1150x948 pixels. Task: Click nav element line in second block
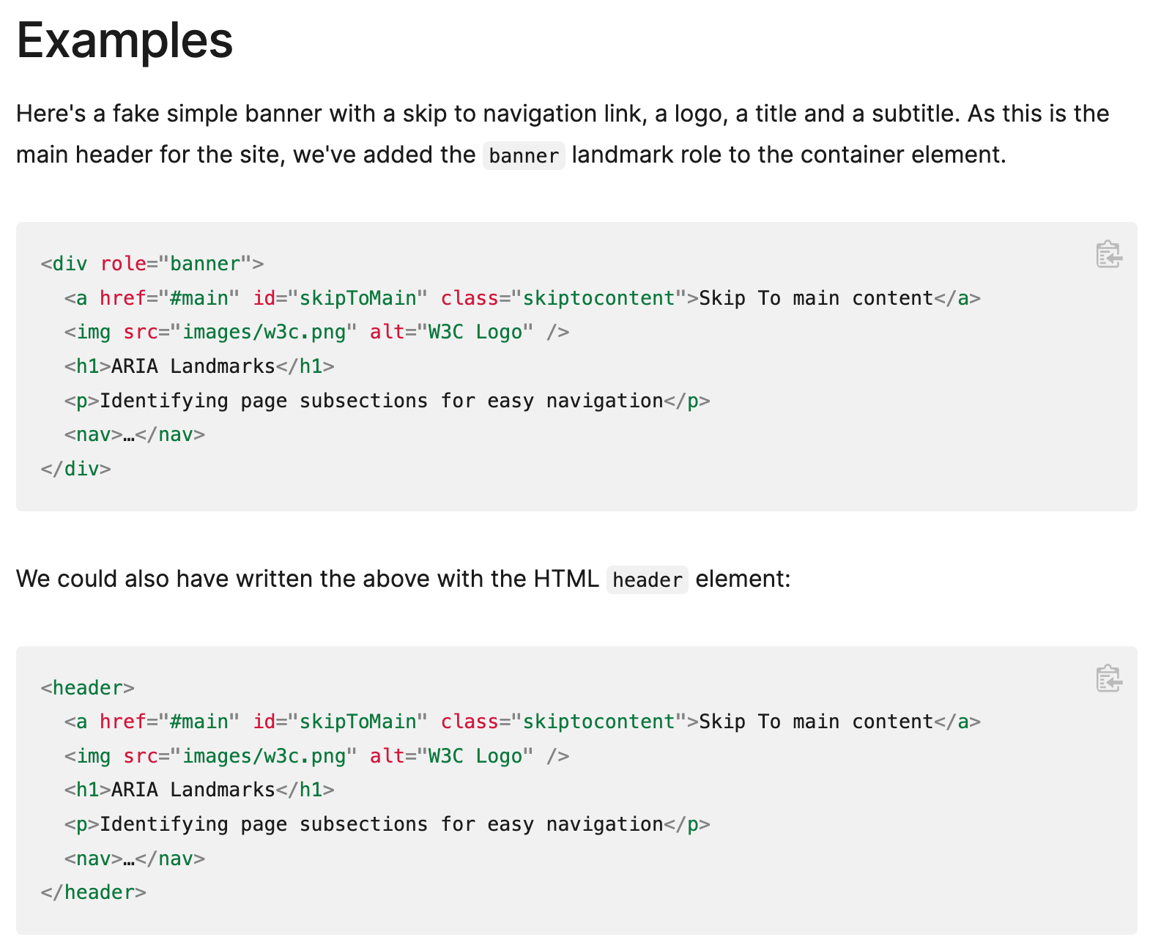click(135, 859)
